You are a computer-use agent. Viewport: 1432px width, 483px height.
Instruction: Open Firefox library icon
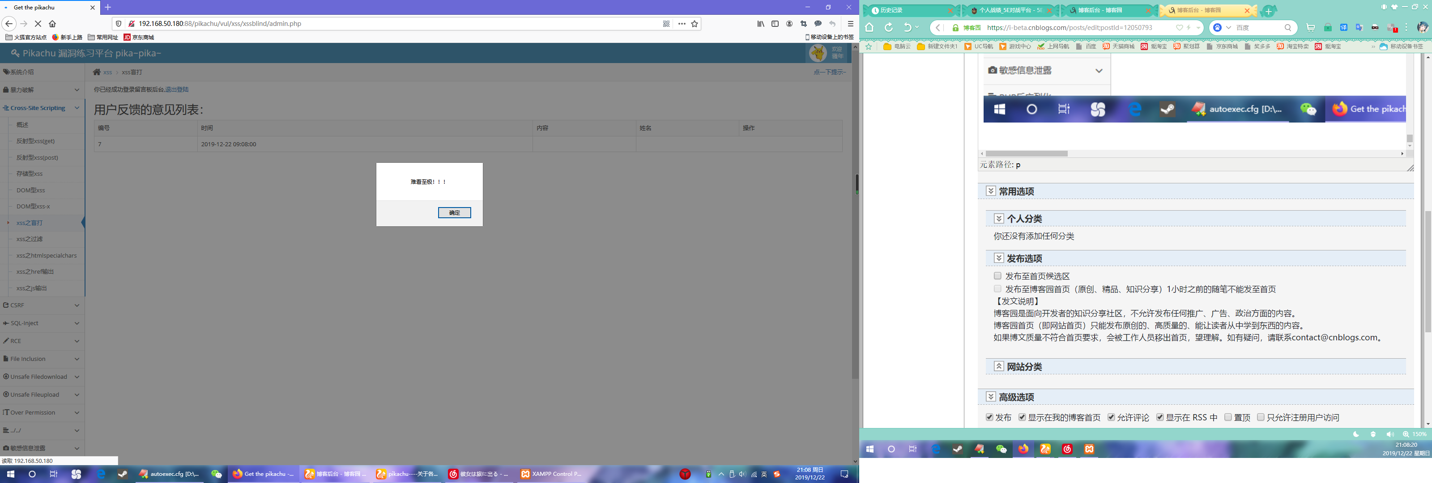coord(760,24)
